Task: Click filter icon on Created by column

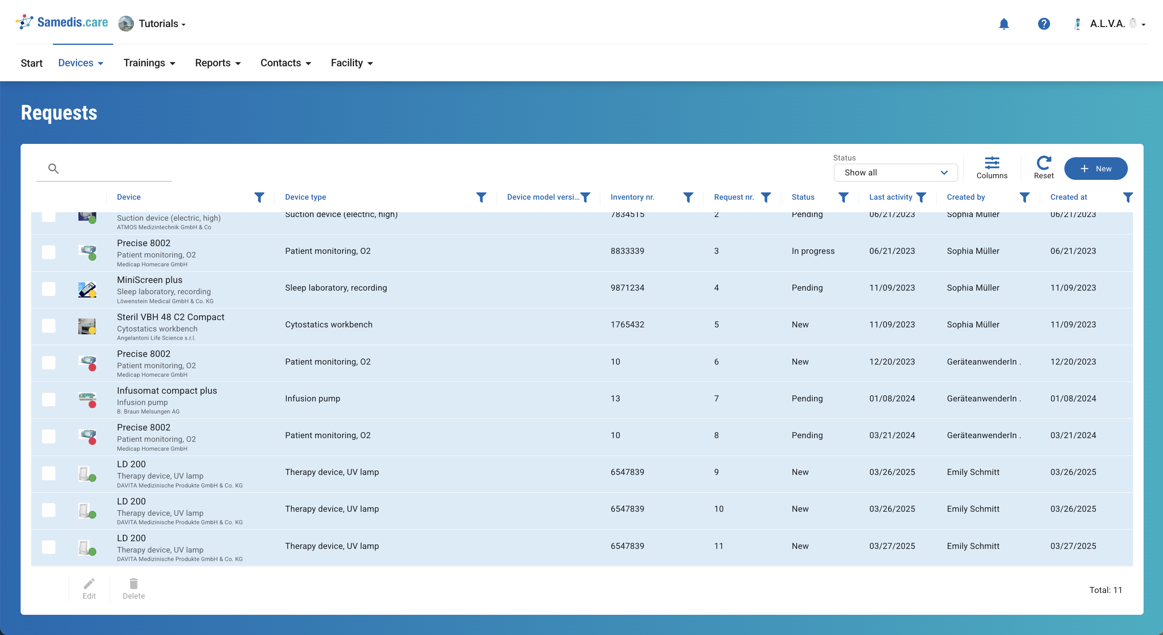Action: click(x=1024, y=197)
